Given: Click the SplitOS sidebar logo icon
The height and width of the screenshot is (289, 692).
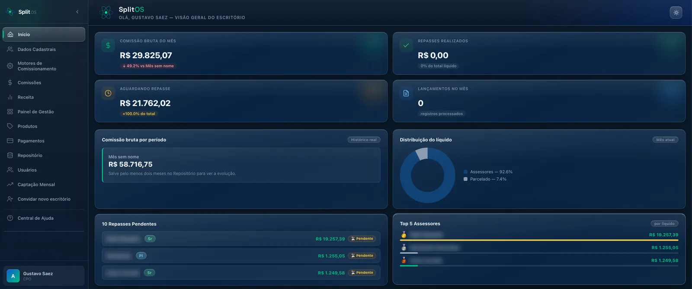Looking at the screenshot, I should (x=10, y=12).
